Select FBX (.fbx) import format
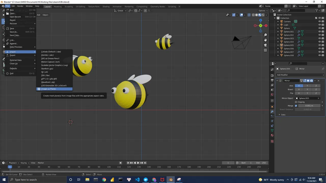Image resolution: width=326 pixels, height=183 pixels. coord(54,75)
